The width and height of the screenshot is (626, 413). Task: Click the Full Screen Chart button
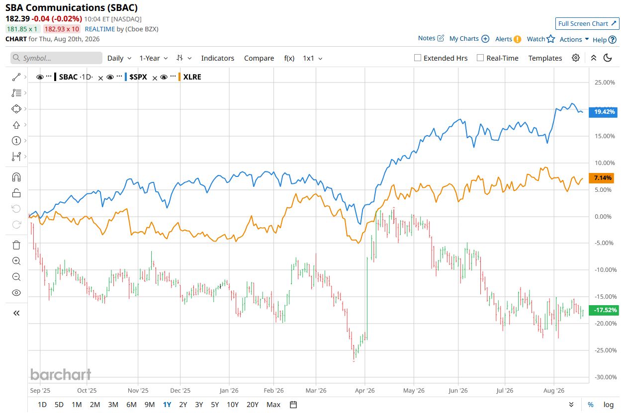coord(587,23)
